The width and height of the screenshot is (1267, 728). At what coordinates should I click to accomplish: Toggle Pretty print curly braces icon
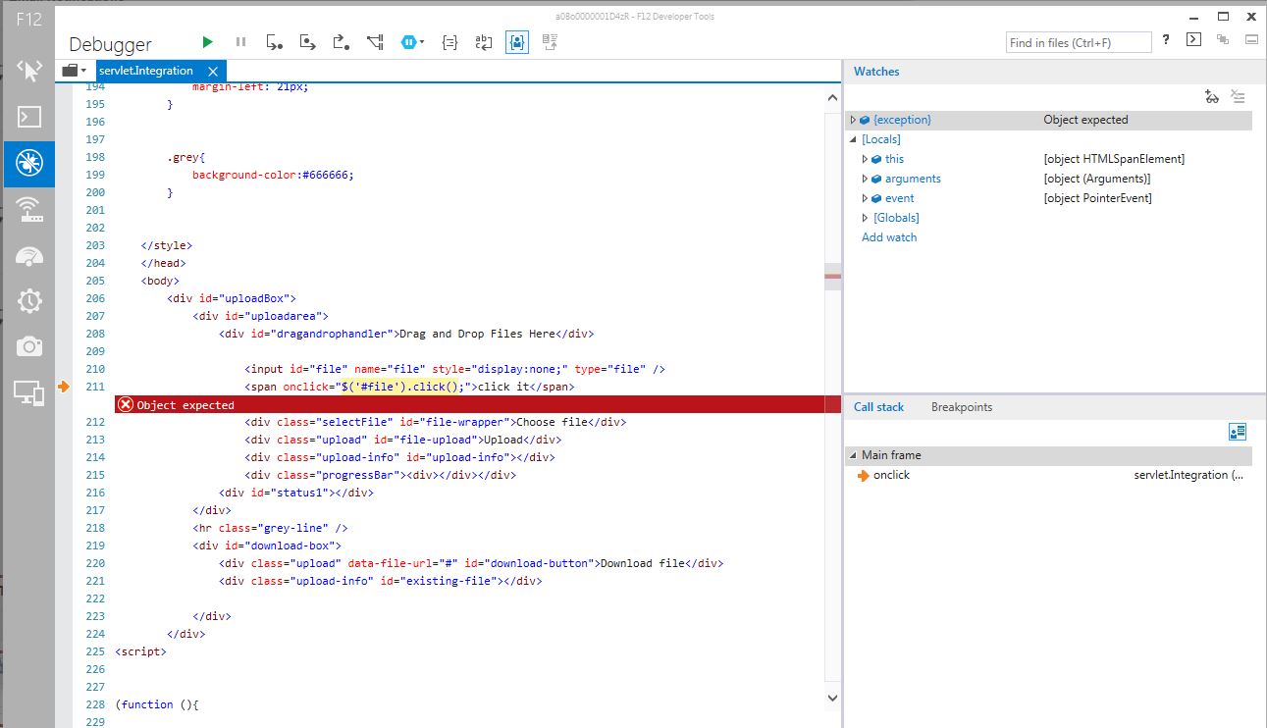tap(449, 42)
